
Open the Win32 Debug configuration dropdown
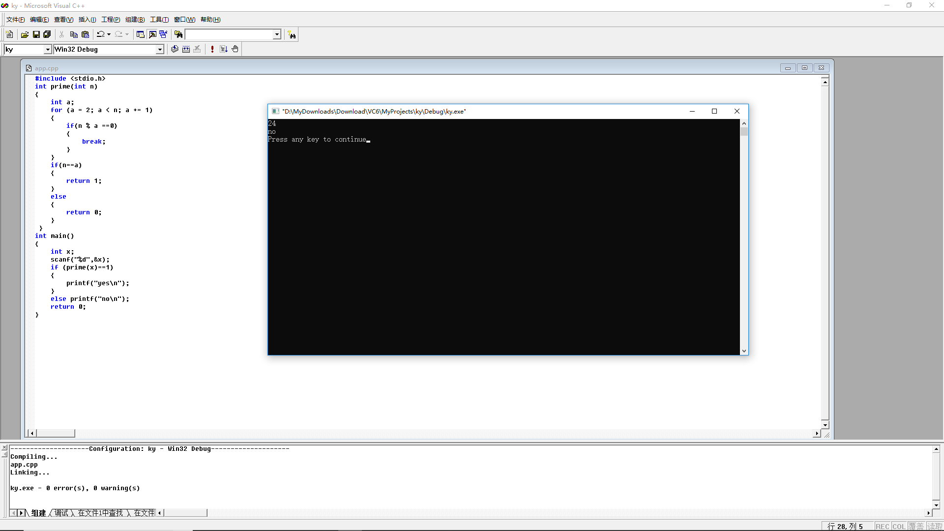pos(160,49)
